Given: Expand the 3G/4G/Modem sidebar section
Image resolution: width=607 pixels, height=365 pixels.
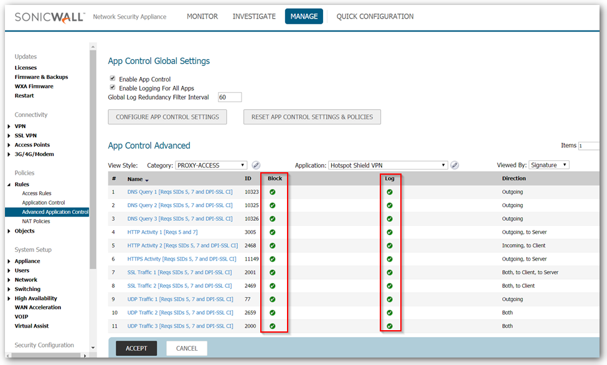Looking at the screenshot, I should [9, 154].
